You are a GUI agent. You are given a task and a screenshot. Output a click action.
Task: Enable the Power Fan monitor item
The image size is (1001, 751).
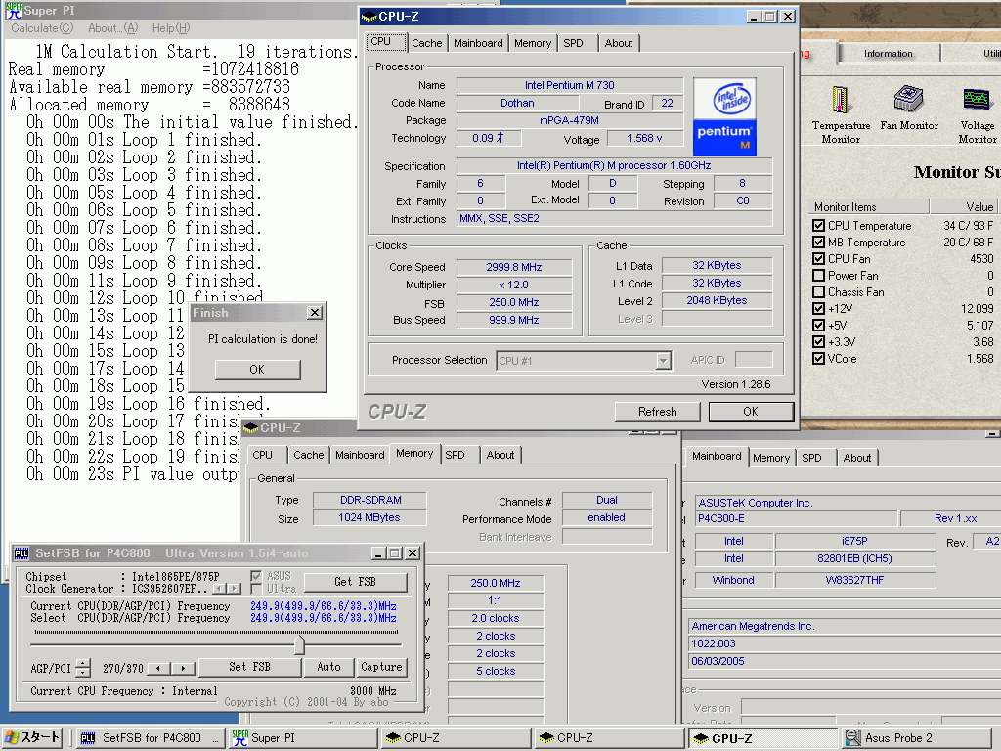coord(818,275)
